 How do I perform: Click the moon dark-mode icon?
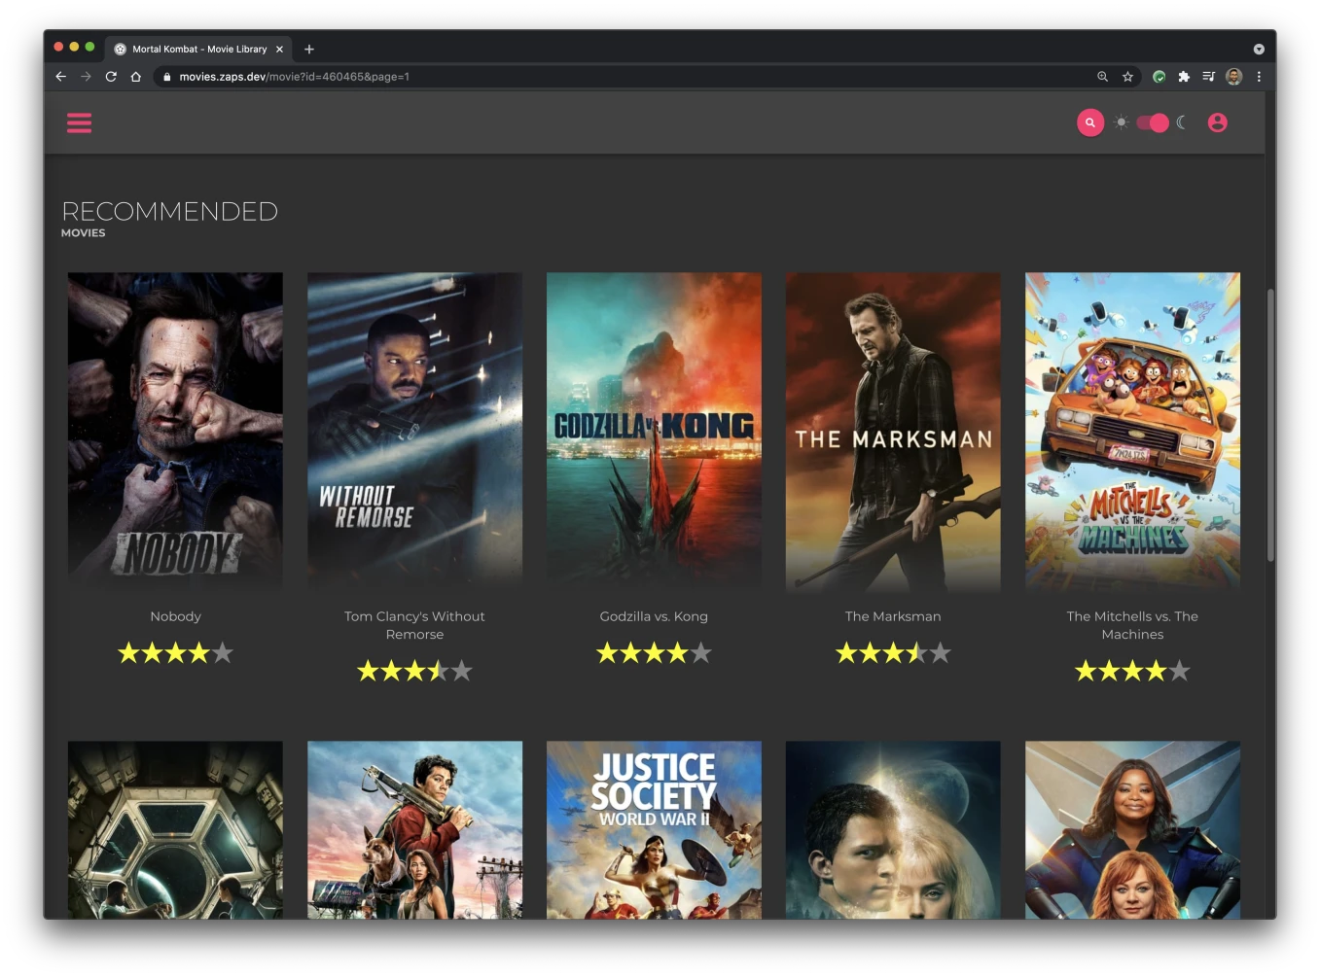(x=1182, y=122)
